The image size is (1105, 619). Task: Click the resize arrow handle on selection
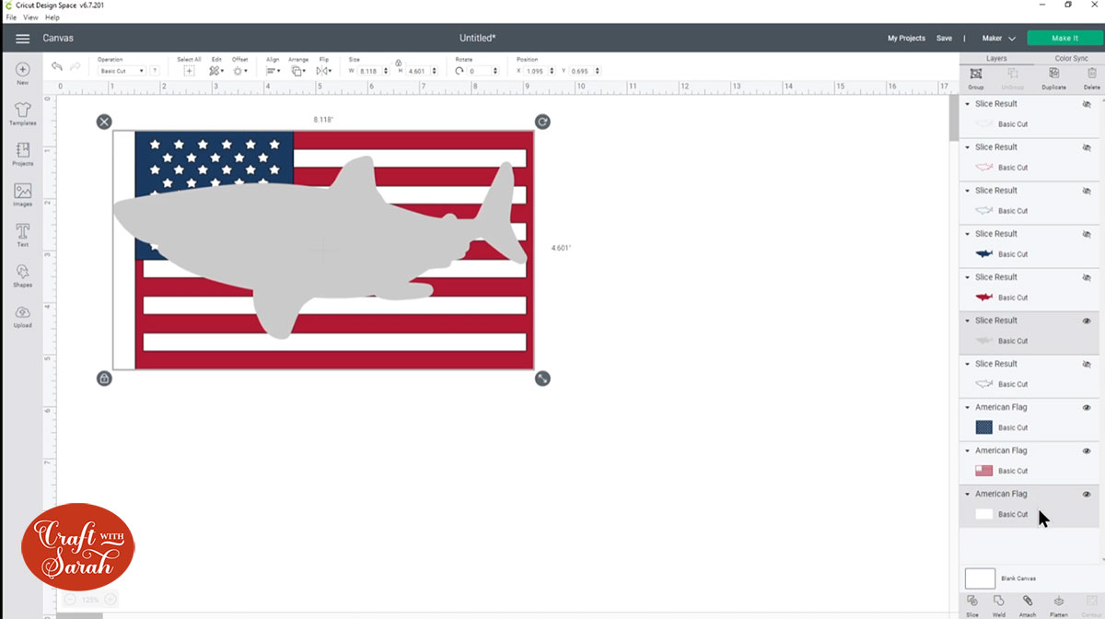click(542, 378)
